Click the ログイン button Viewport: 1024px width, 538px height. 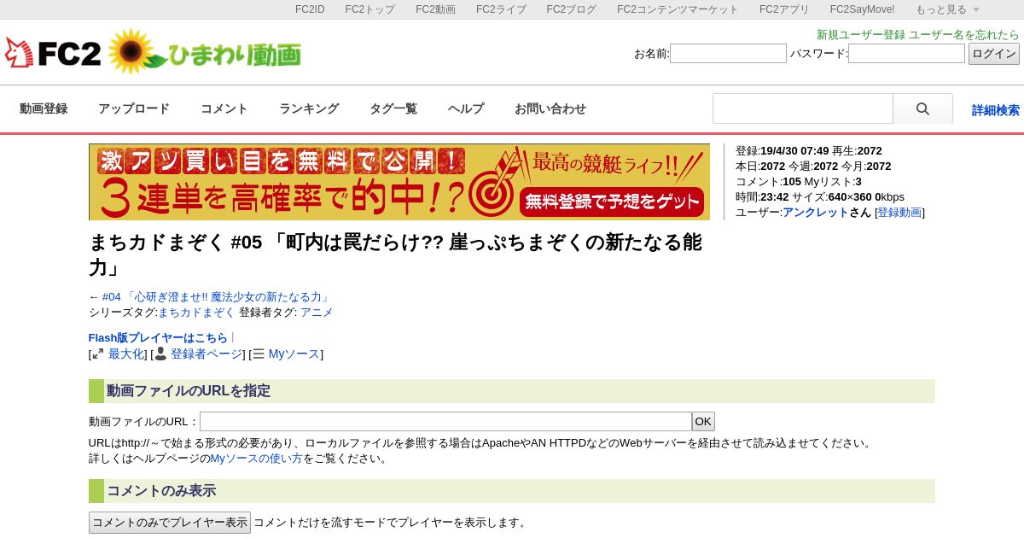(x=994, y=54)
